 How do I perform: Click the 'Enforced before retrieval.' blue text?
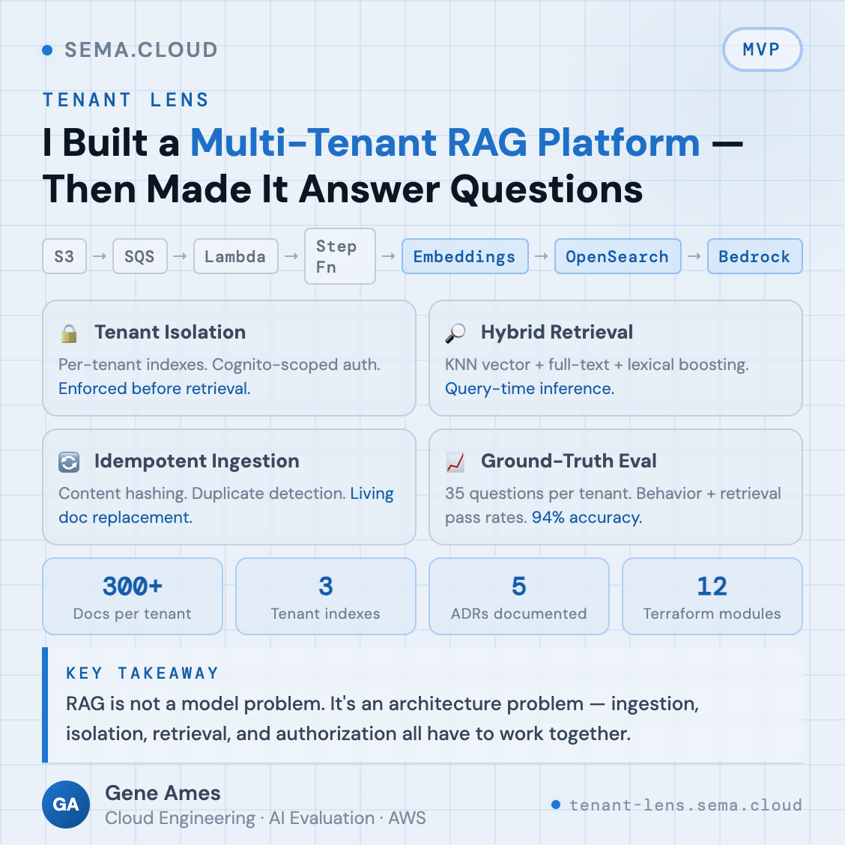[154, 389]
